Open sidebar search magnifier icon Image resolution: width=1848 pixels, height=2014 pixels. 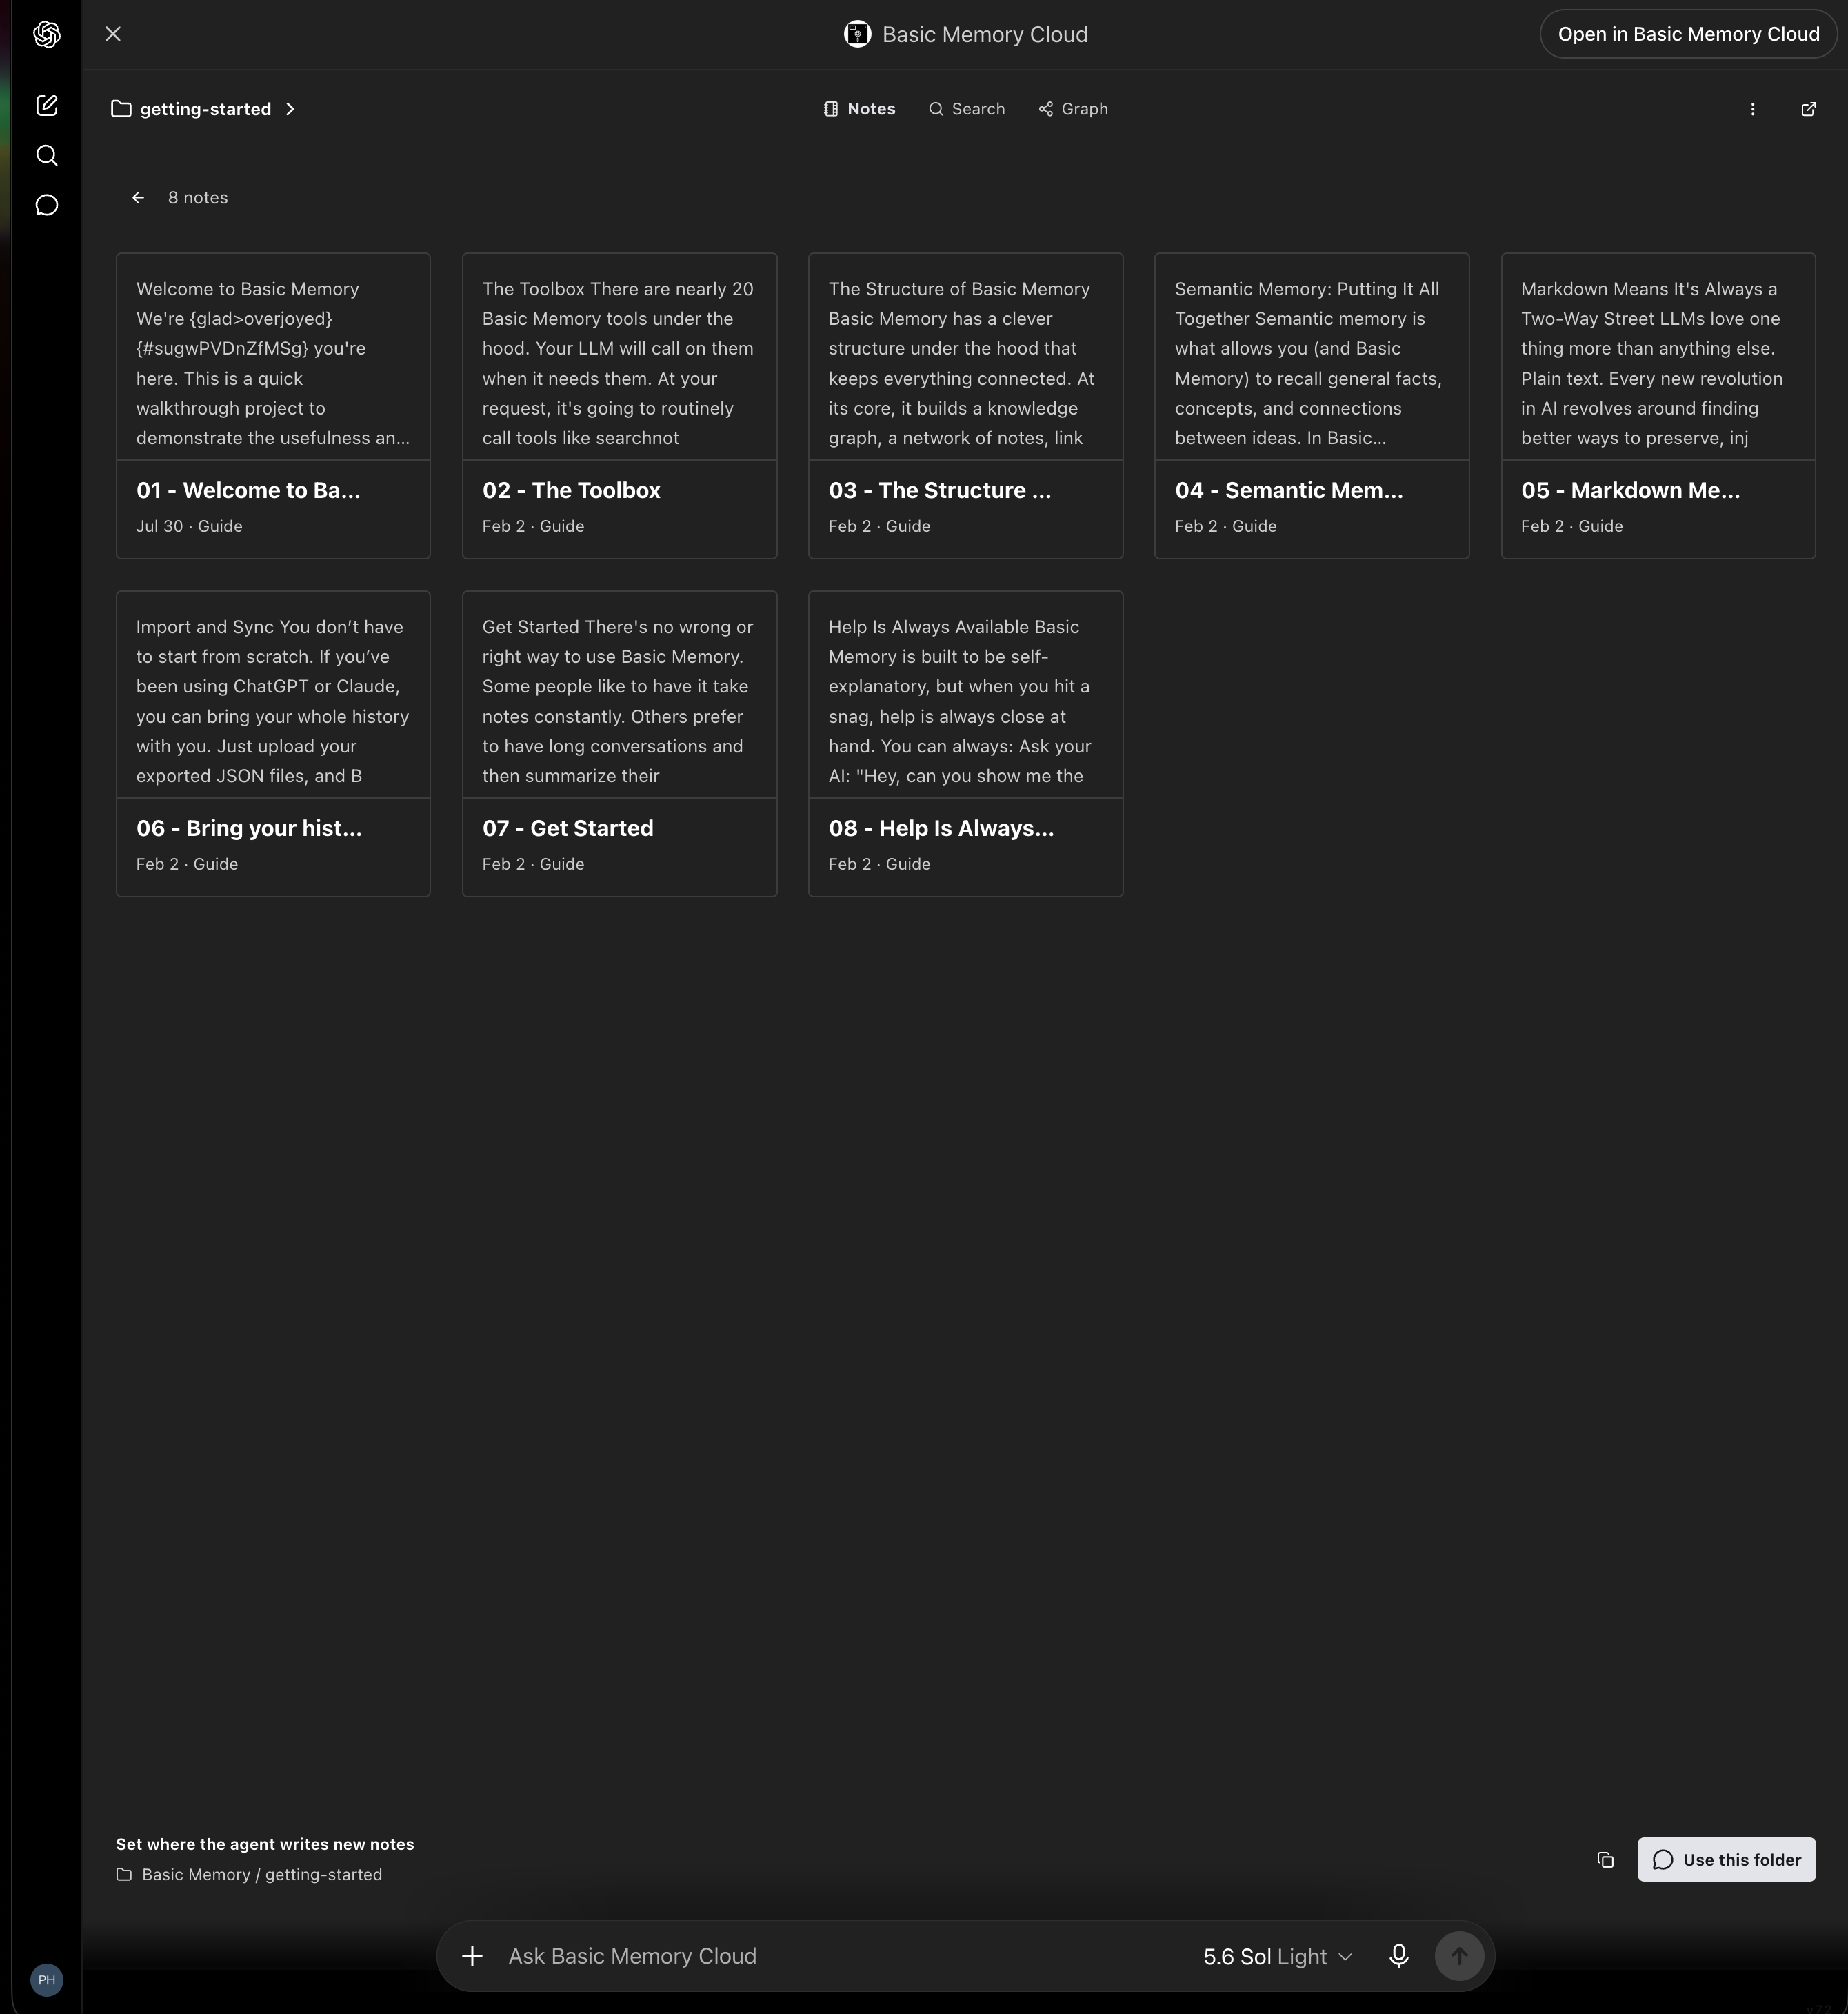46,155
